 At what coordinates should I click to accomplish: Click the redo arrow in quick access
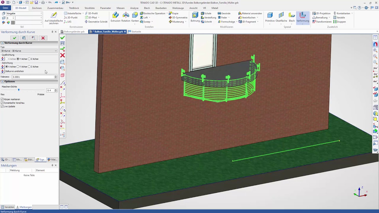point(56,2)
